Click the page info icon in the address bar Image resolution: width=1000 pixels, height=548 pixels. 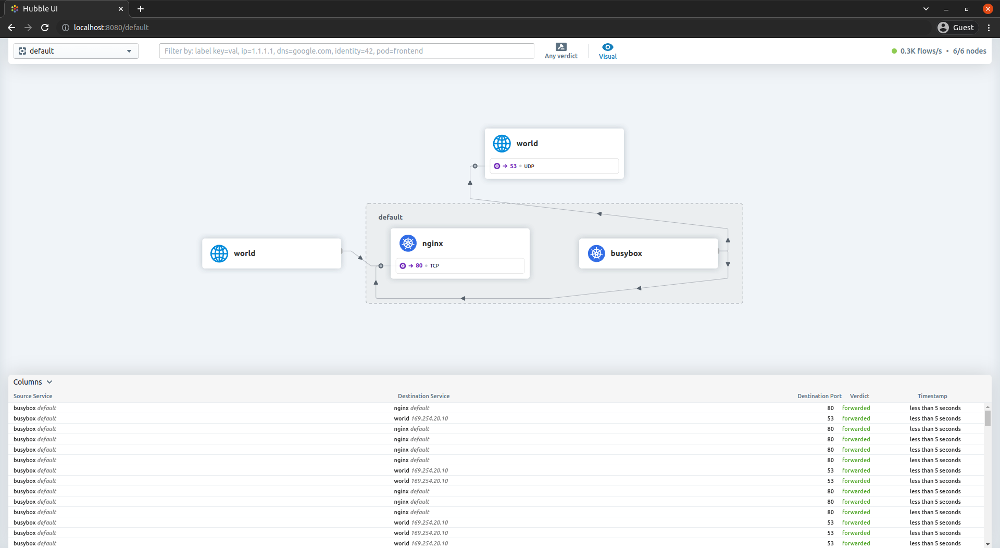click(65, 28)
